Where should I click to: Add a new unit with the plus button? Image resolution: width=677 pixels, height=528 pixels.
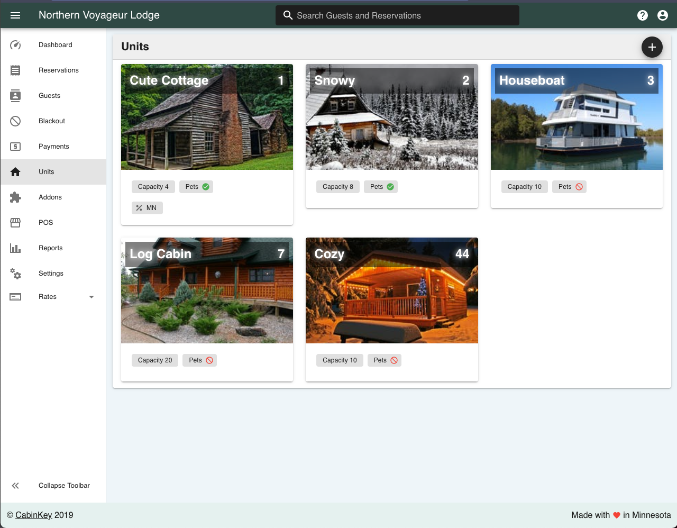pos(652,47)
